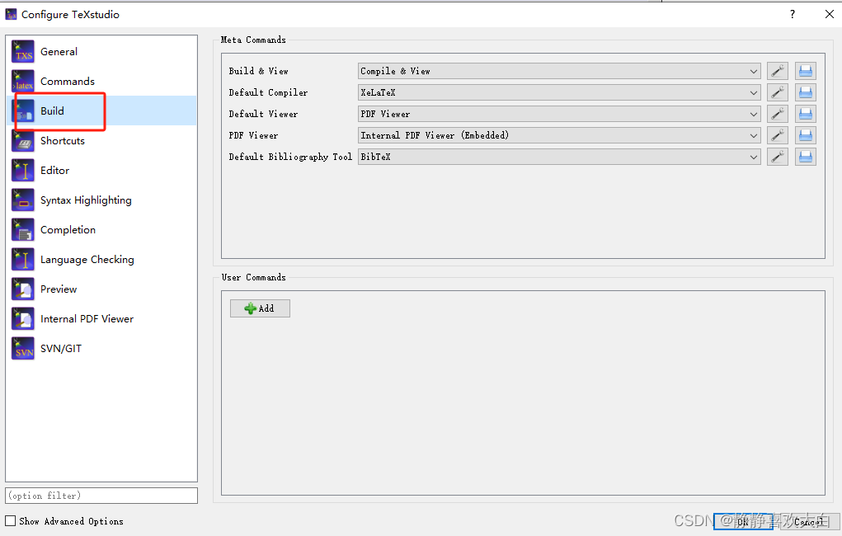Click the TeXstudio title bar app icon

[x=11, y=15]
